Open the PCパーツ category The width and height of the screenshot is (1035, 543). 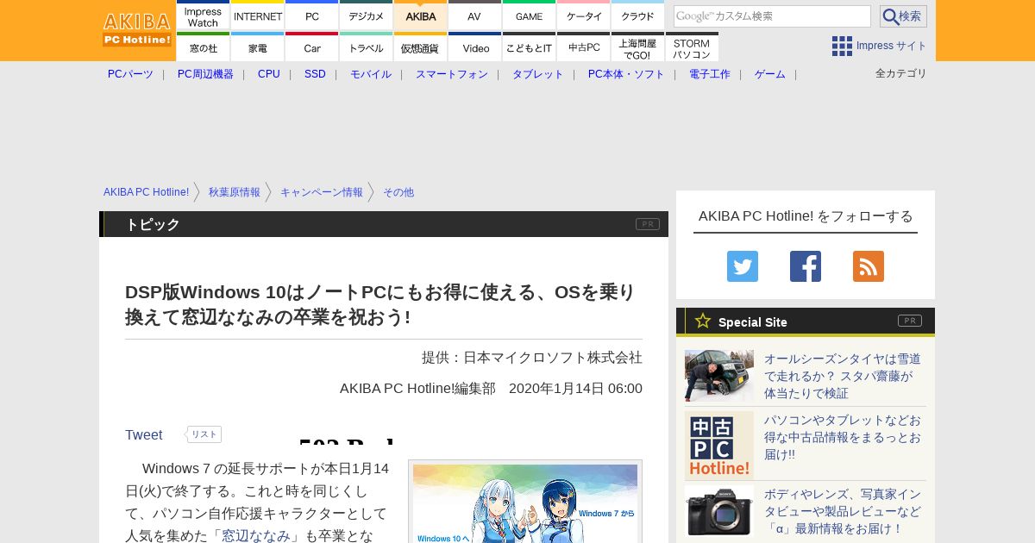point(130,74)
